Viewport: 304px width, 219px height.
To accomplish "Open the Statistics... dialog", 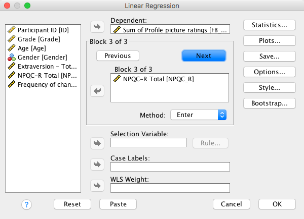I will (x=270, y=25).
